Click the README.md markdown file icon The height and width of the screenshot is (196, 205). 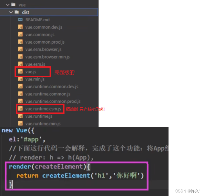[x=20, y=20]
